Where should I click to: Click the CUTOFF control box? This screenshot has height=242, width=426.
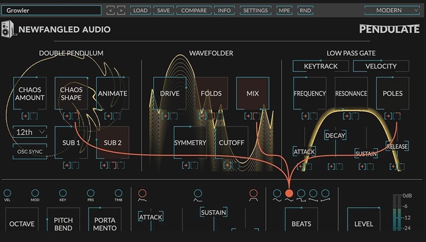point(231,142)
